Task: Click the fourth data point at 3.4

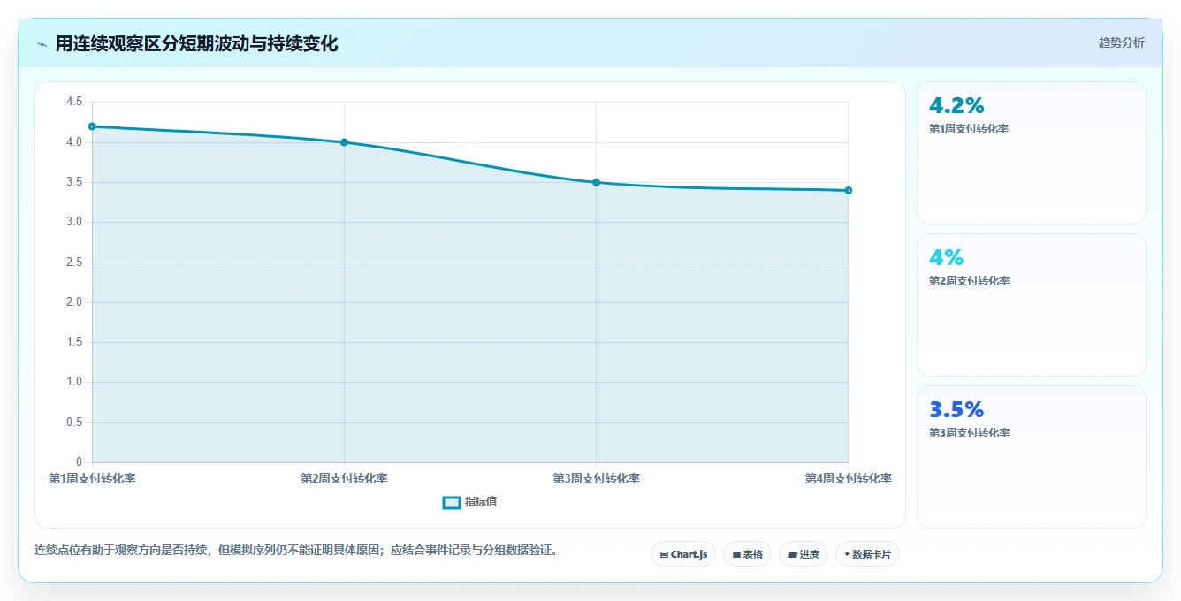Action: tap(848, 190)
